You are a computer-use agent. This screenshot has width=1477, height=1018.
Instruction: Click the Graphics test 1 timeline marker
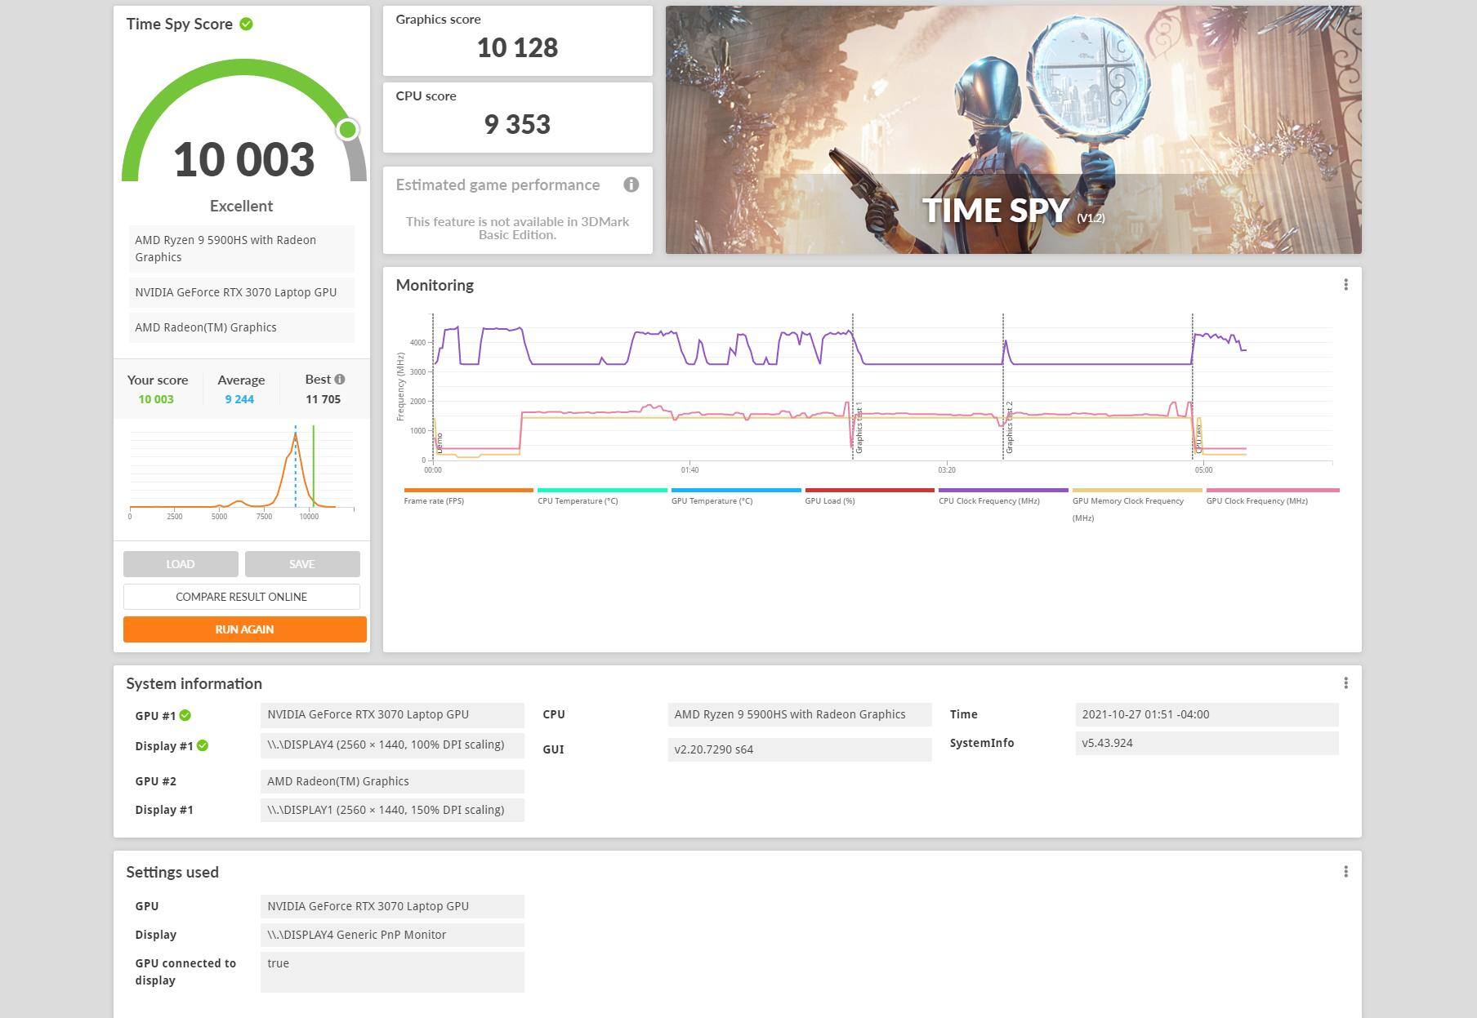tap(858, 428)
